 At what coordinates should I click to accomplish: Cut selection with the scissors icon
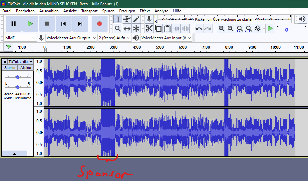click(x=149, y=29)
